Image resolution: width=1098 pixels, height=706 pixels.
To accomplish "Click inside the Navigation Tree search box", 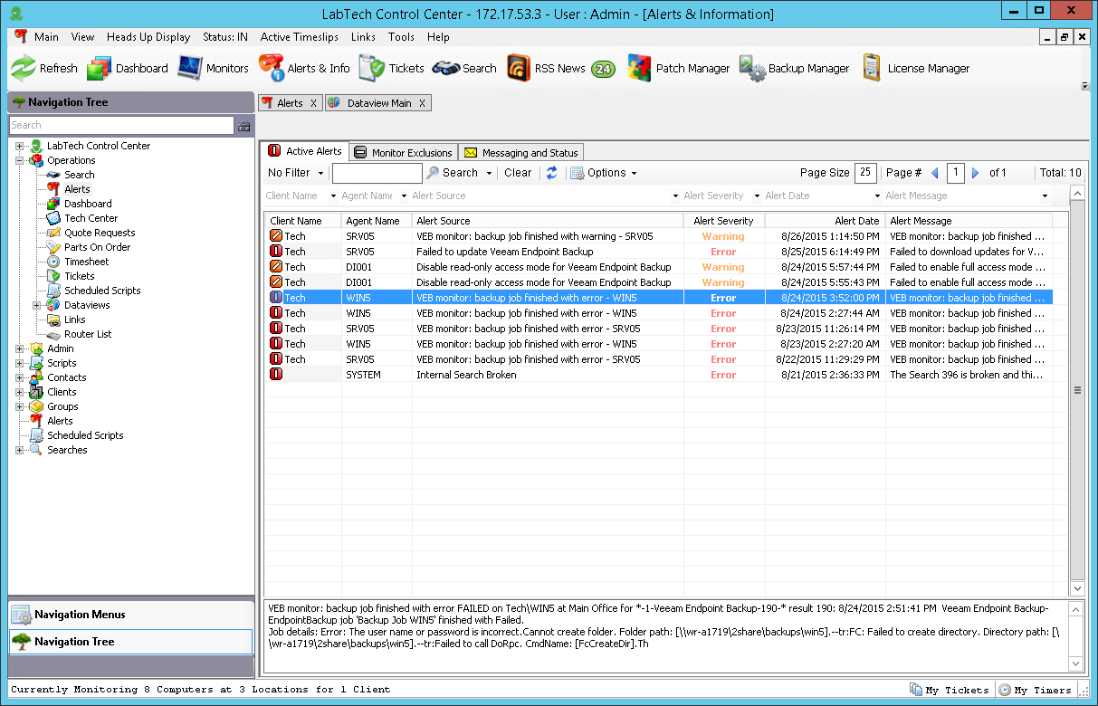I will 118,124.
